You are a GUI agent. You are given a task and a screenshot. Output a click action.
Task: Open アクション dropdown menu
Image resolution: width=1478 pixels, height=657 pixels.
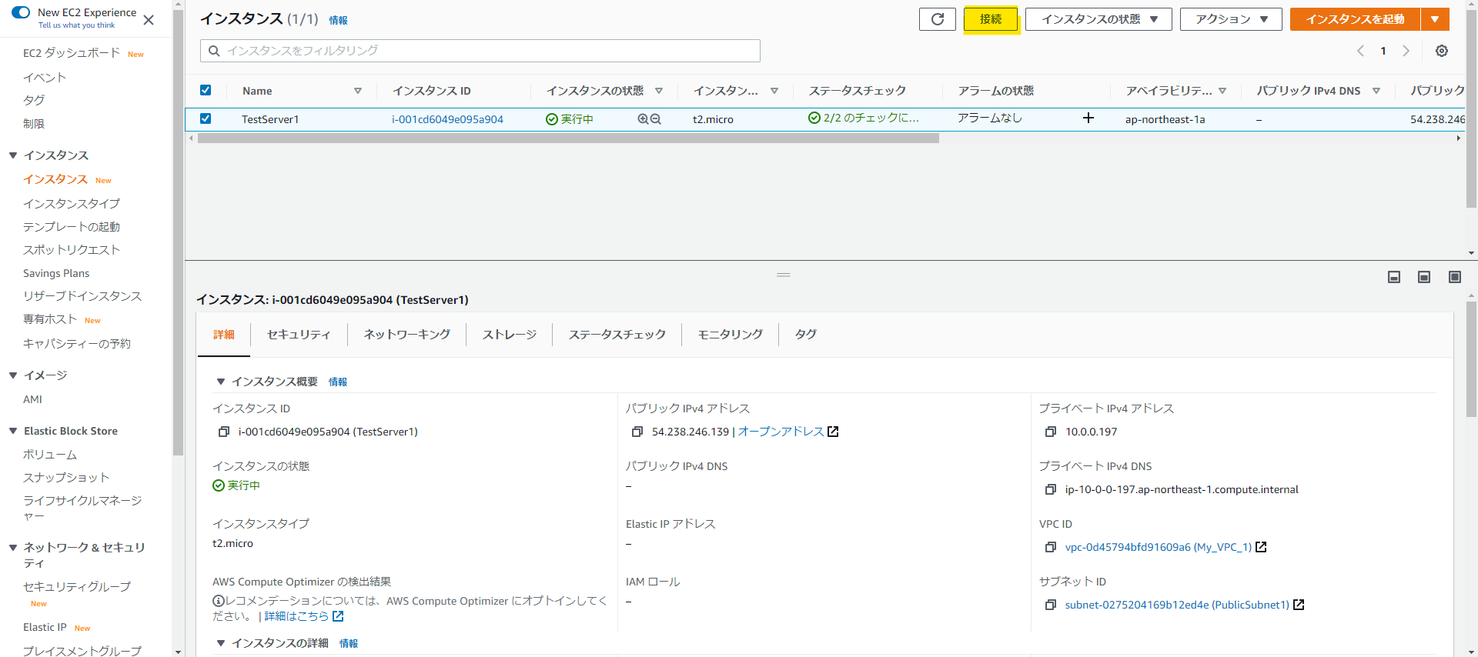pos(1231,19)
